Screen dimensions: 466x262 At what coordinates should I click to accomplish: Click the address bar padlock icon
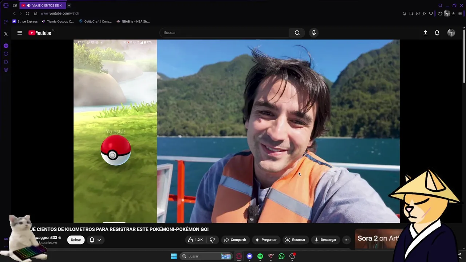(x=35, y=13)
